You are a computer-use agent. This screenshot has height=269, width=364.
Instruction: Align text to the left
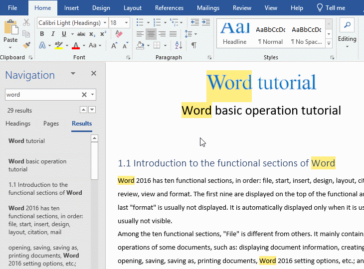[x=140, y=34]
